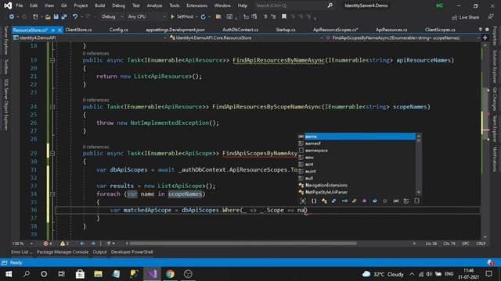
Task: Select 'new' in IntelliSense list
Action: point(357,158)
